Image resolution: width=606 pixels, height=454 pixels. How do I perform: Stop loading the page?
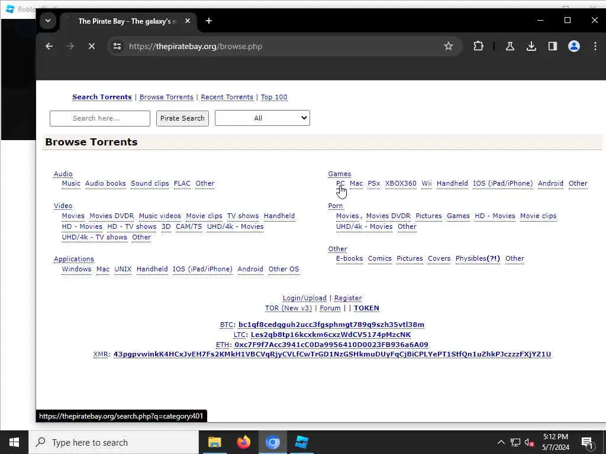(x=92, y=46)
